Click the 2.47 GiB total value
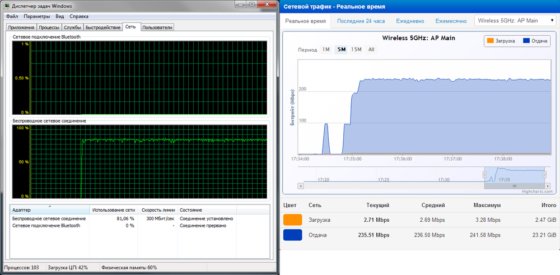Viewport: 560px width, 275px height. pos(545,220)
